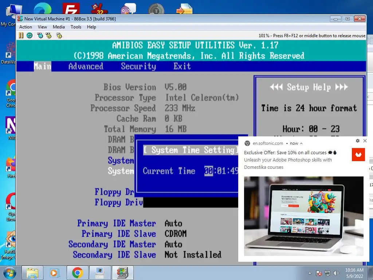Open the View menu

(42, 27)
